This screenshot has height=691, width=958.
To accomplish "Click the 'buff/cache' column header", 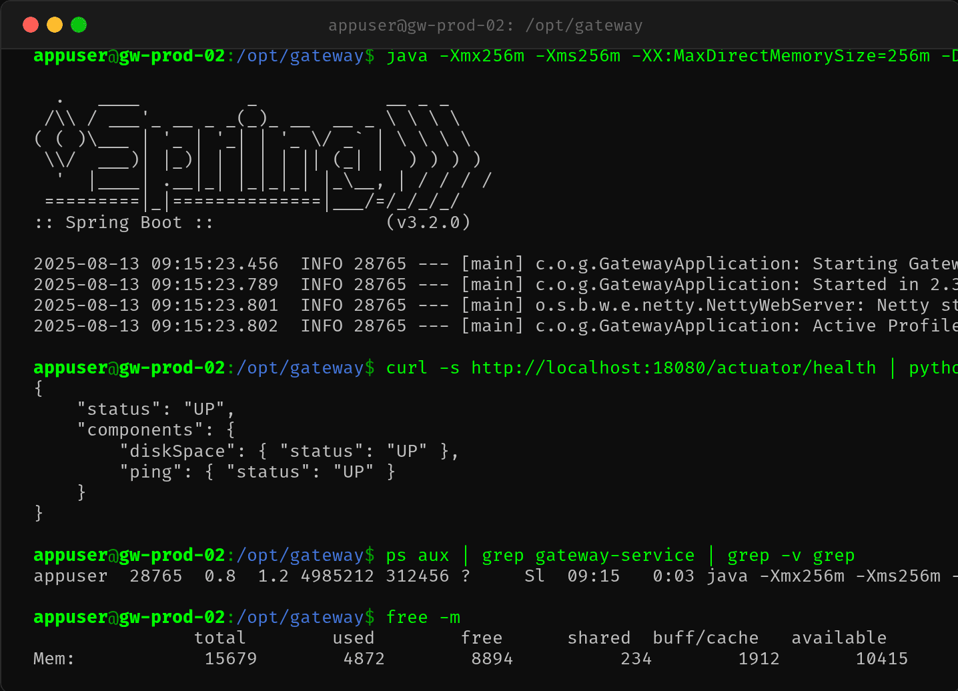I will coord(706,638).
